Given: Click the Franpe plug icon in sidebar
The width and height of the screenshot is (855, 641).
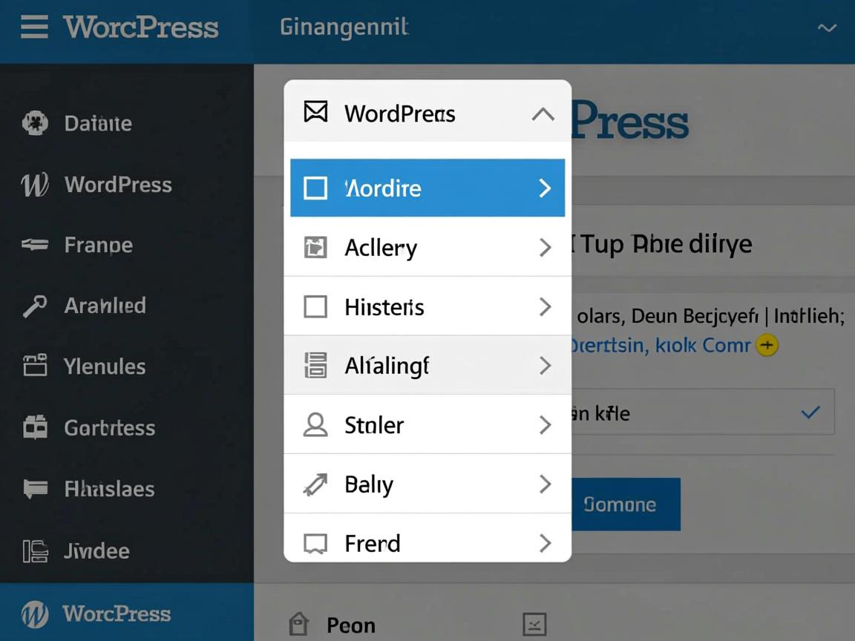Looking at the screenshot, I should tap(34, 246).
